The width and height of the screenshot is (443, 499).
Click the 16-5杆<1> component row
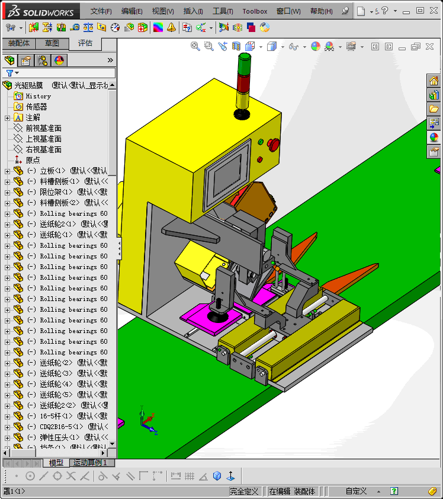pyautogui.click(x=61, y=416)
